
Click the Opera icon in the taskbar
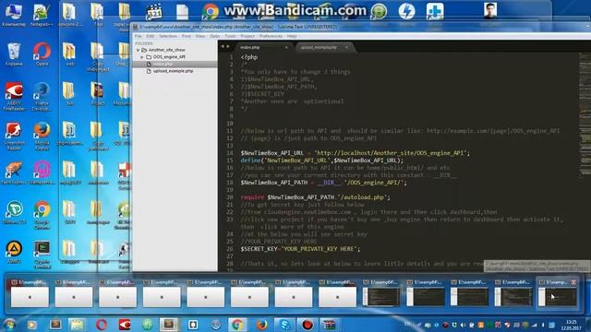tap(101, 325)
